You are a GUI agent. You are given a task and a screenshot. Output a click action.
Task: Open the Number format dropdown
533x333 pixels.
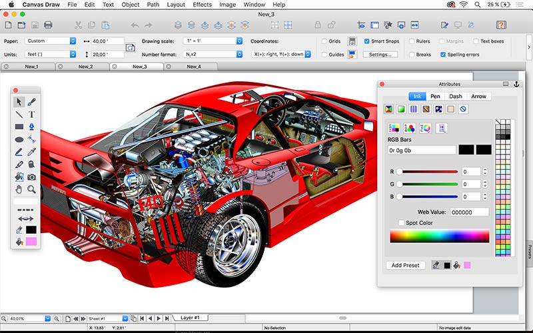pos(212,54)
